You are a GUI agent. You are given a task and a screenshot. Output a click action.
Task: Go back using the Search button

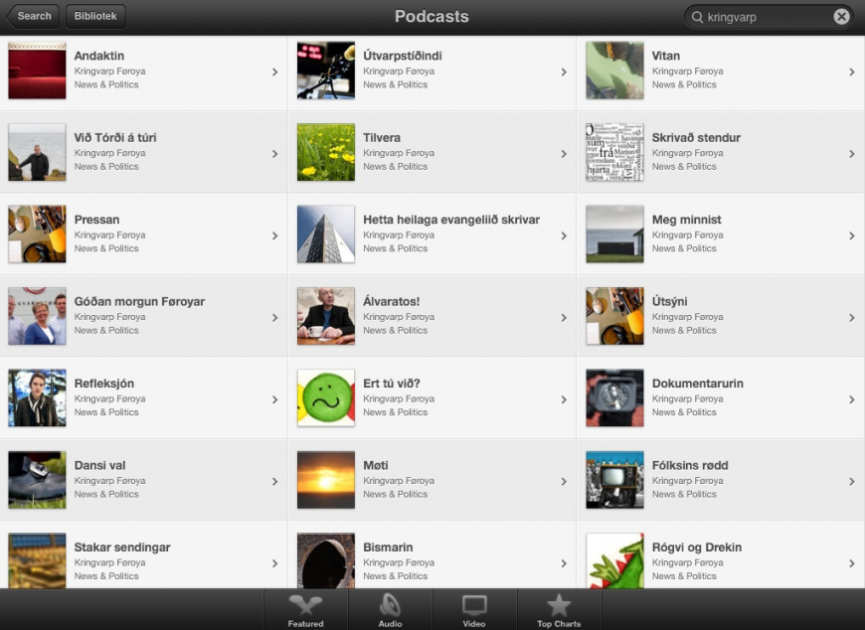tap(33, 16)
